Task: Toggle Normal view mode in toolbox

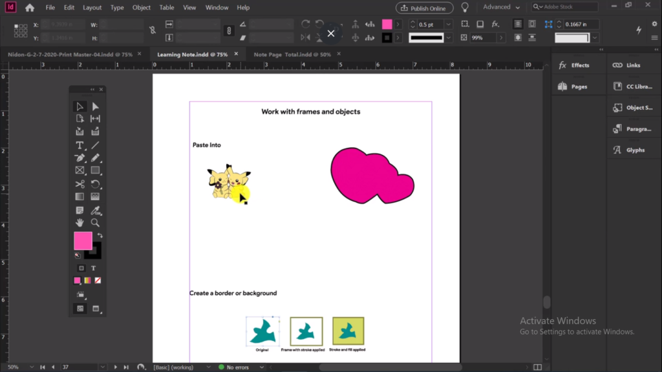Action: click(80, 309)
